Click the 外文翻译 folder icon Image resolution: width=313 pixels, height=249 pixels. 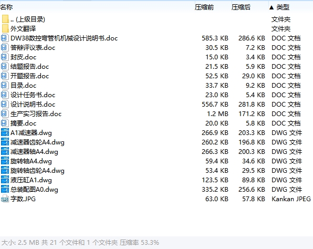tap(5, 28)
